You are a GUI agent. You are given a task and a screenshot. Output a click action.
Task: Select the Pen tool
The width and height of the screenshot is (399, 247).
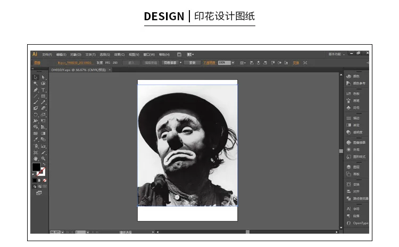36,90
